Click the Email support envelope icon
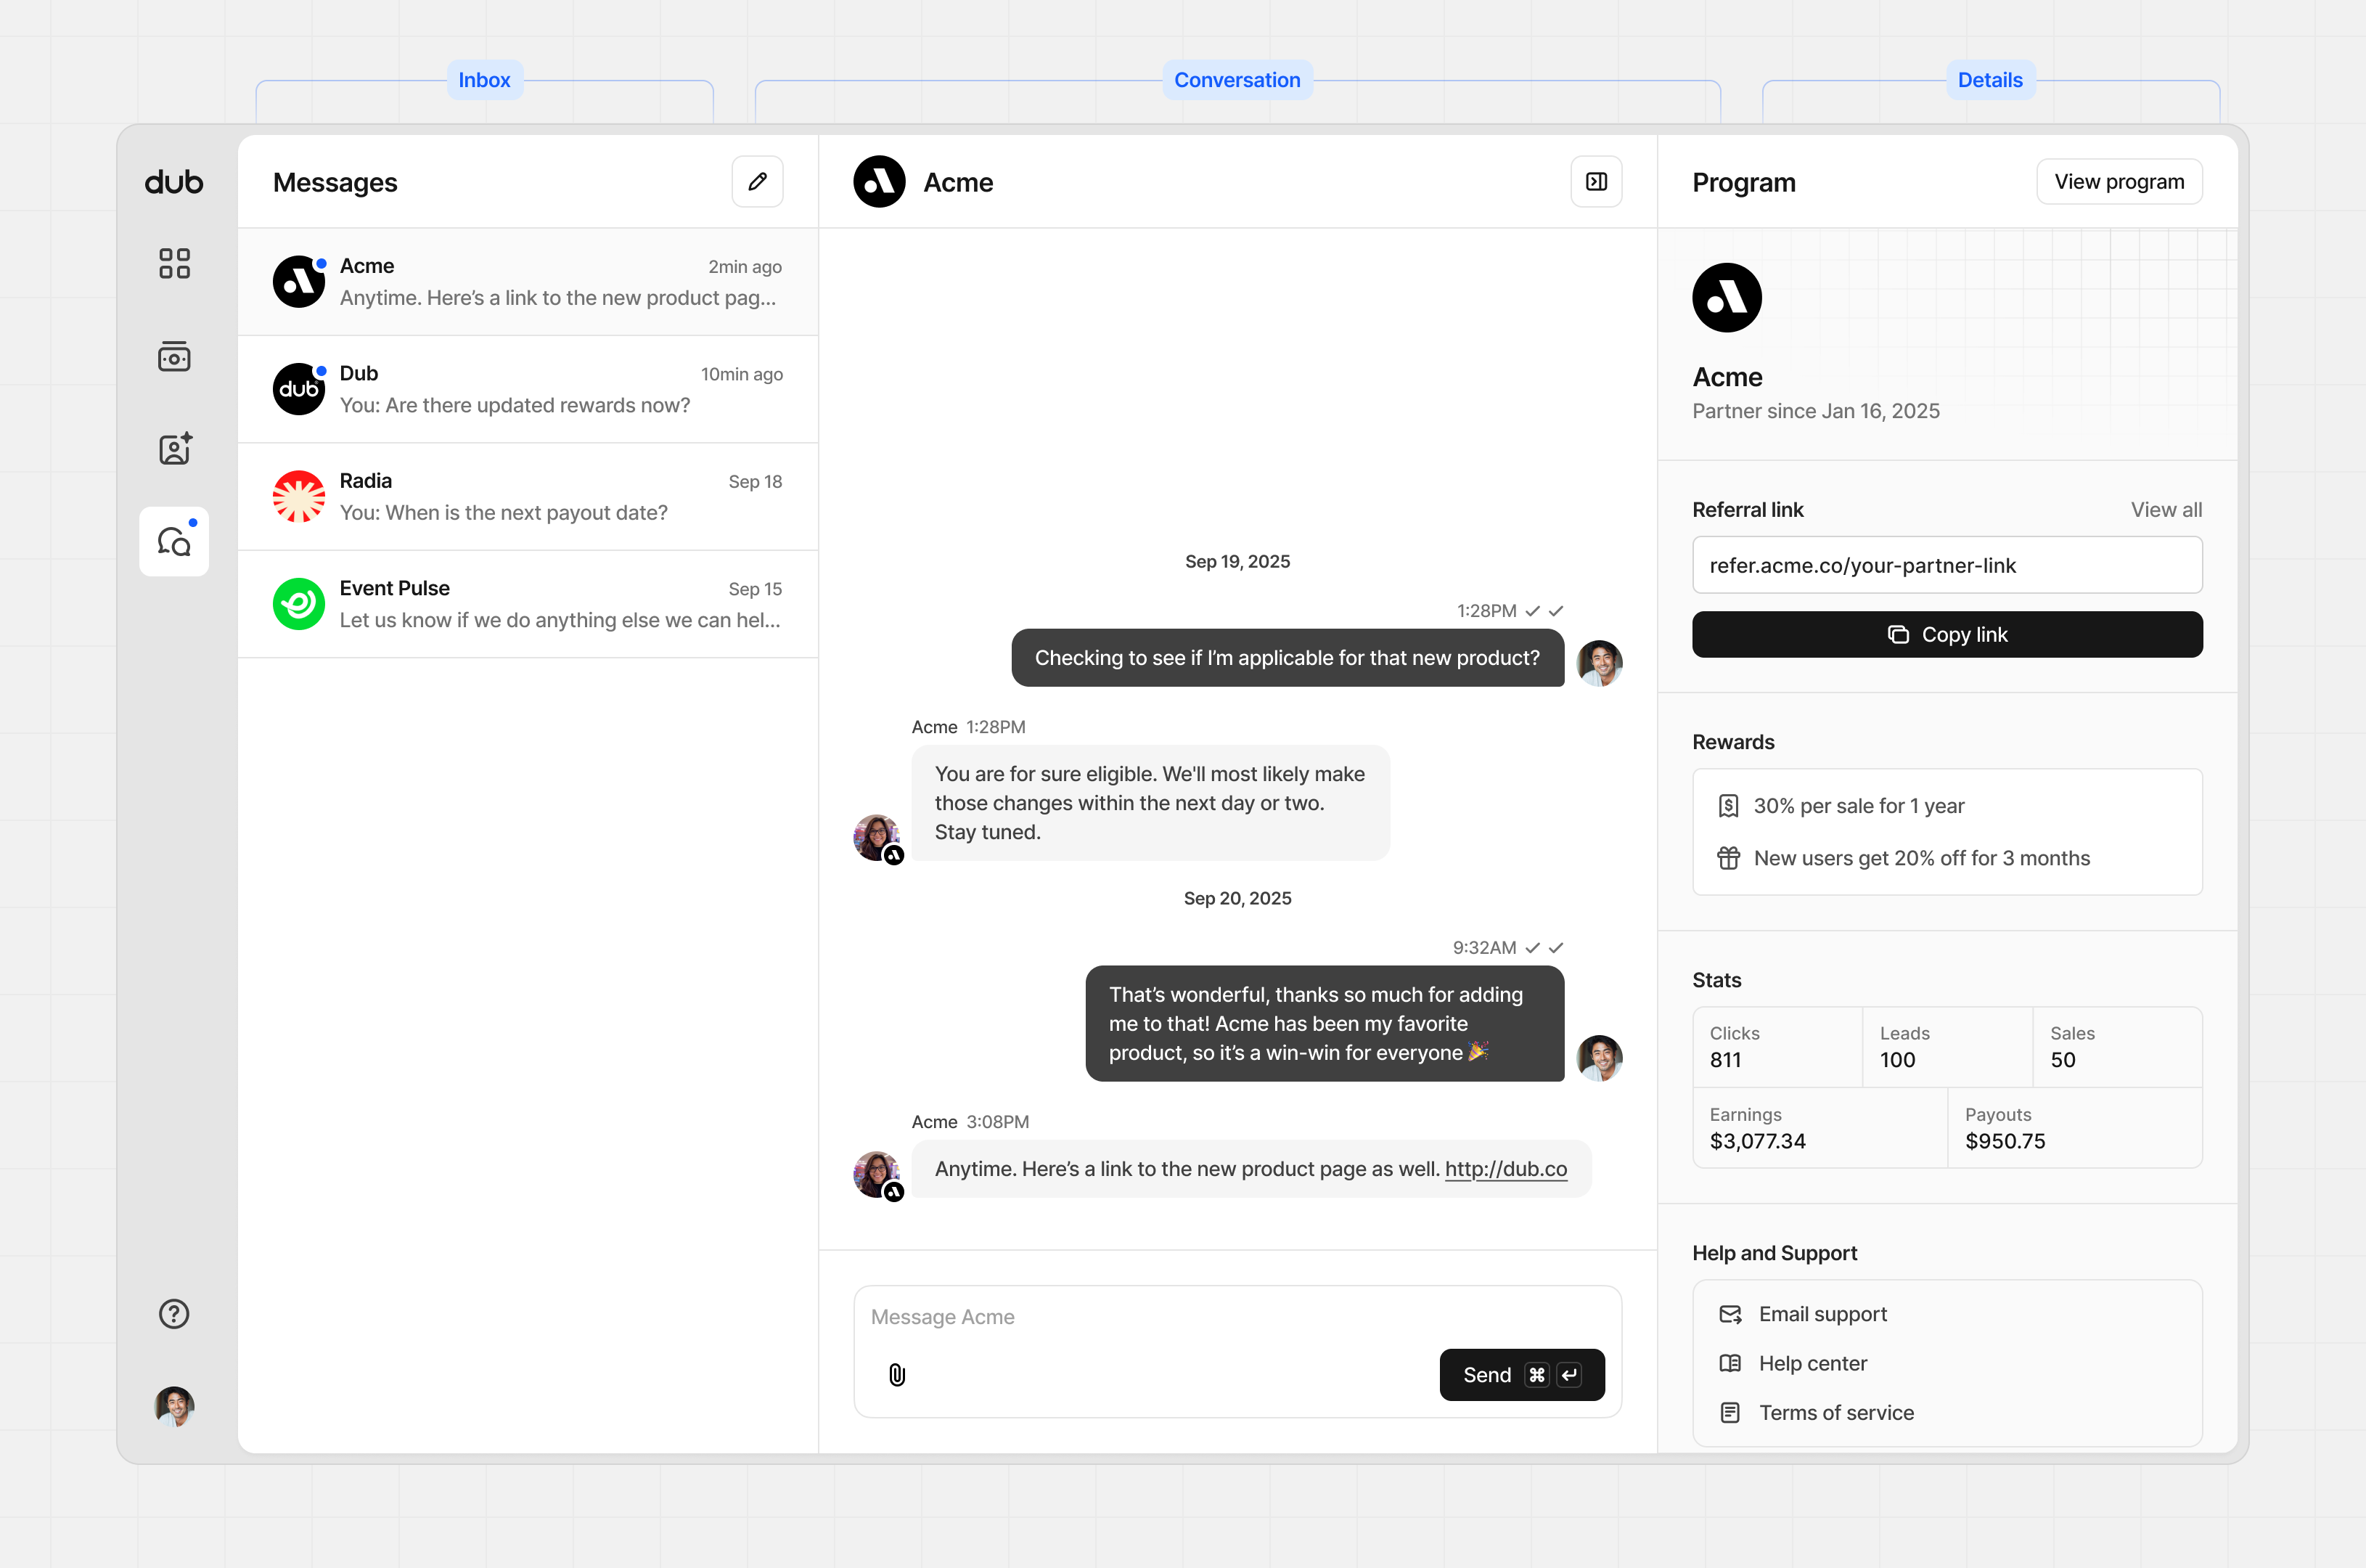 coord(1730,1314)
